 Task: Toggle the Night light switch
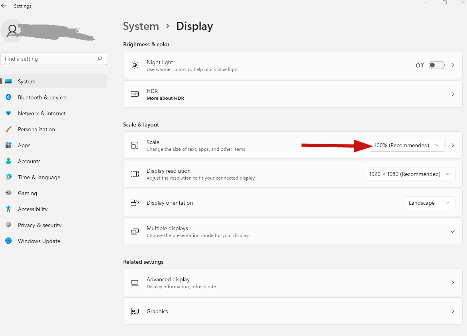436,65
